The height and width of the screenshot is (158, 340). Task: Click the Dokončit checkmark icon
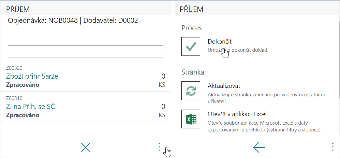(191, 47)
